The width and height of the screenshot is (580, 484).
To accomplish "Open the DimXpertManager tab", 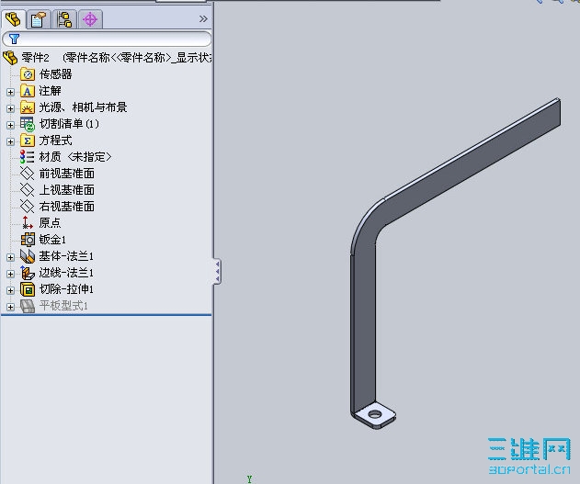I will [x=90, y=19].
